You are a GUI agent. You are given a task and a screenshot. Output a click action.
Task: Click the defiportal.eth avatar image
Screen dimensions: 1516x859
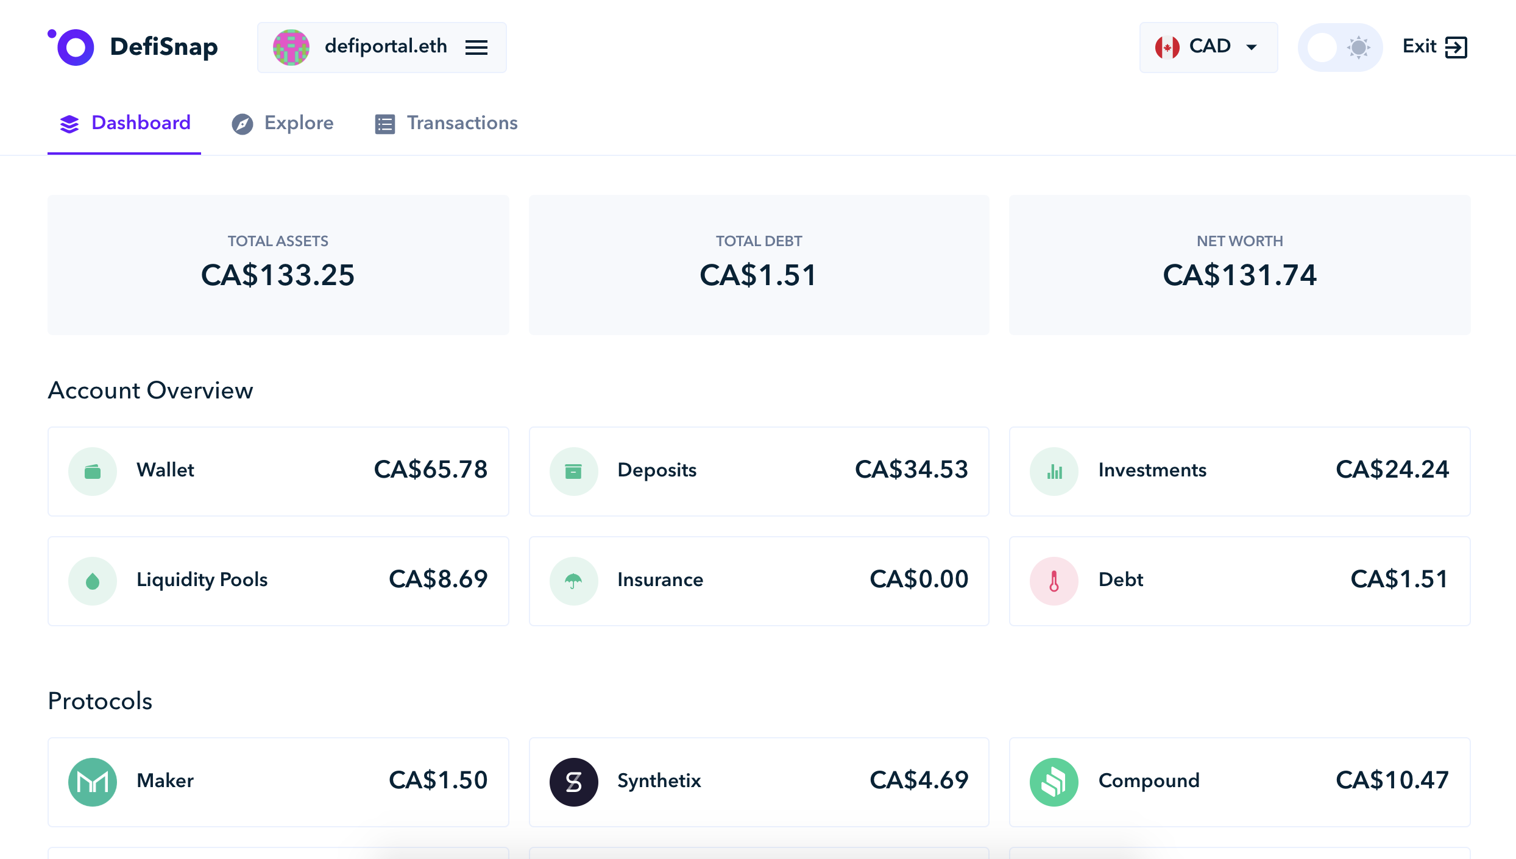[291, 47]
